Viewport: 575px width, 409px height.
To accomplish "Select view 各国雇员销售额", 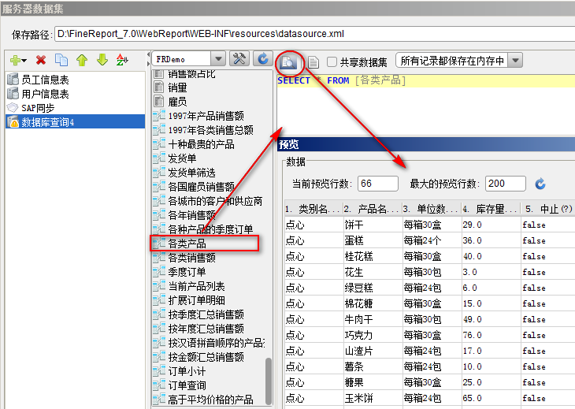I will (209, 187).
